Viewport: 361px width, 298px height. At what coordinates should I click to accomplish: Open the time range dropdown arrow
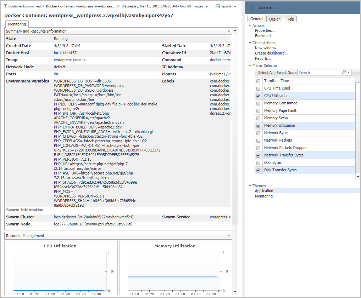point(206,7)
